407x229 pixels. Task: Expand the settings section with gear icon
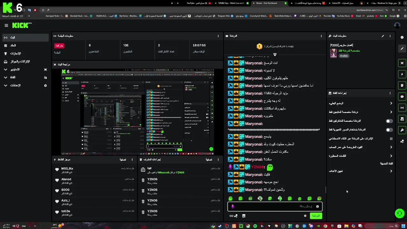tap(25, 85)
